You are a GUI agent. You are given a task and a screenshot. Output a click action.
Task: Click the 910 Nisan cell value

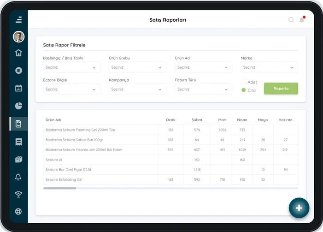tap(242, 179)
